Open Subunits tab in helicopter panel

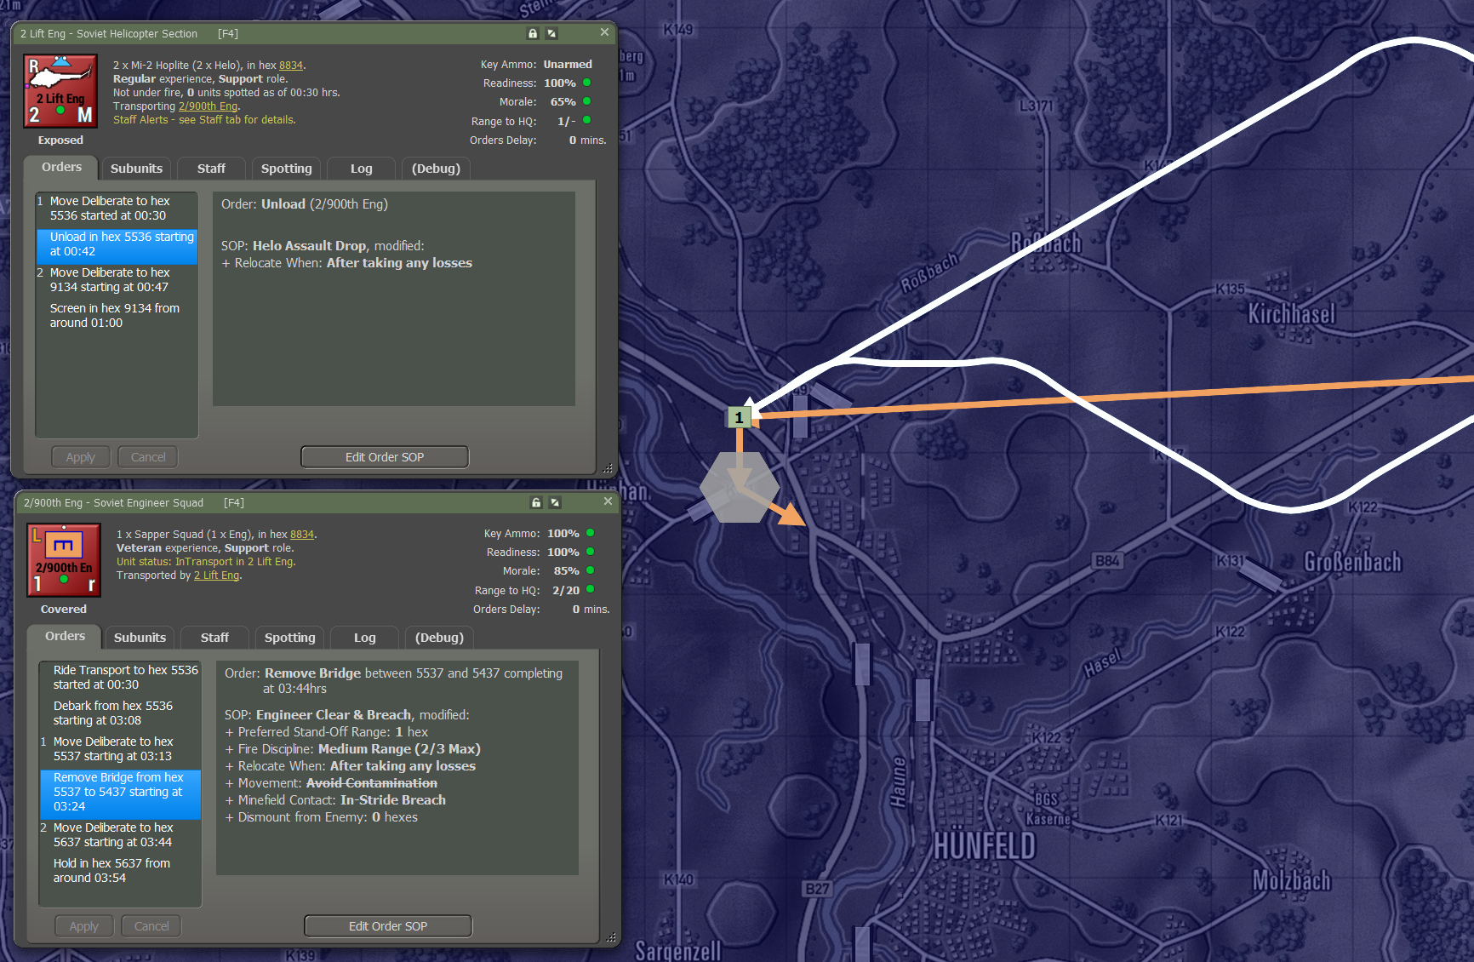(136, 169)
